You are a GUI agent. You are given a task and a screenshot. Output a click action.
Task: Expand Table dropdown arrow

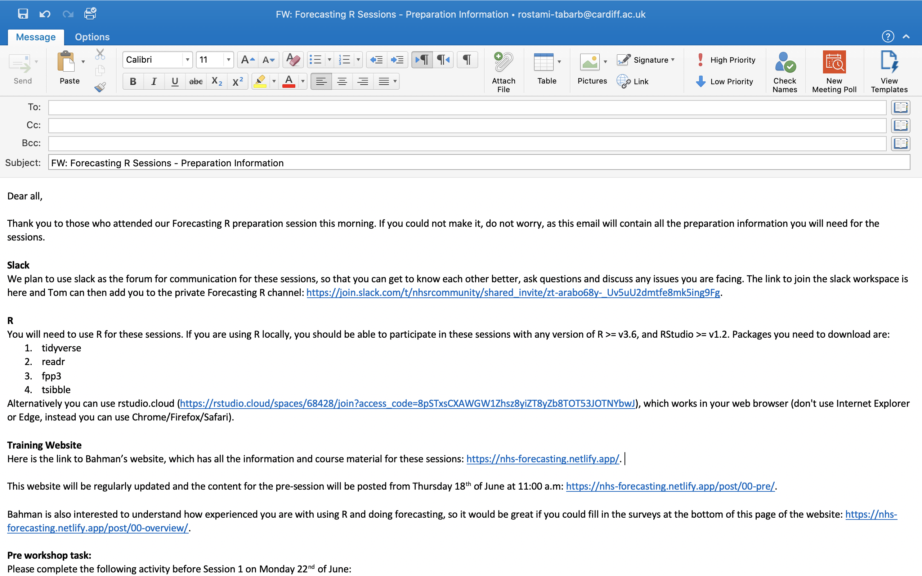click(x=559, y=62)
